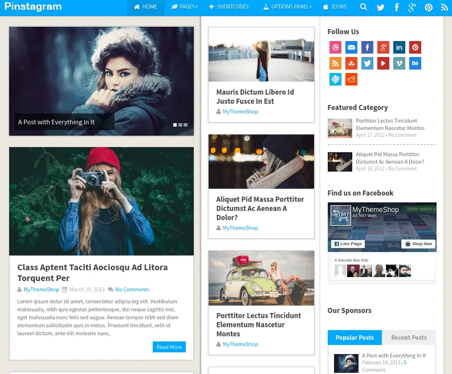This screenshot has height=374, width=452.
Task: Open the Shortcodes menu item
Action: [x=229, y=7]
